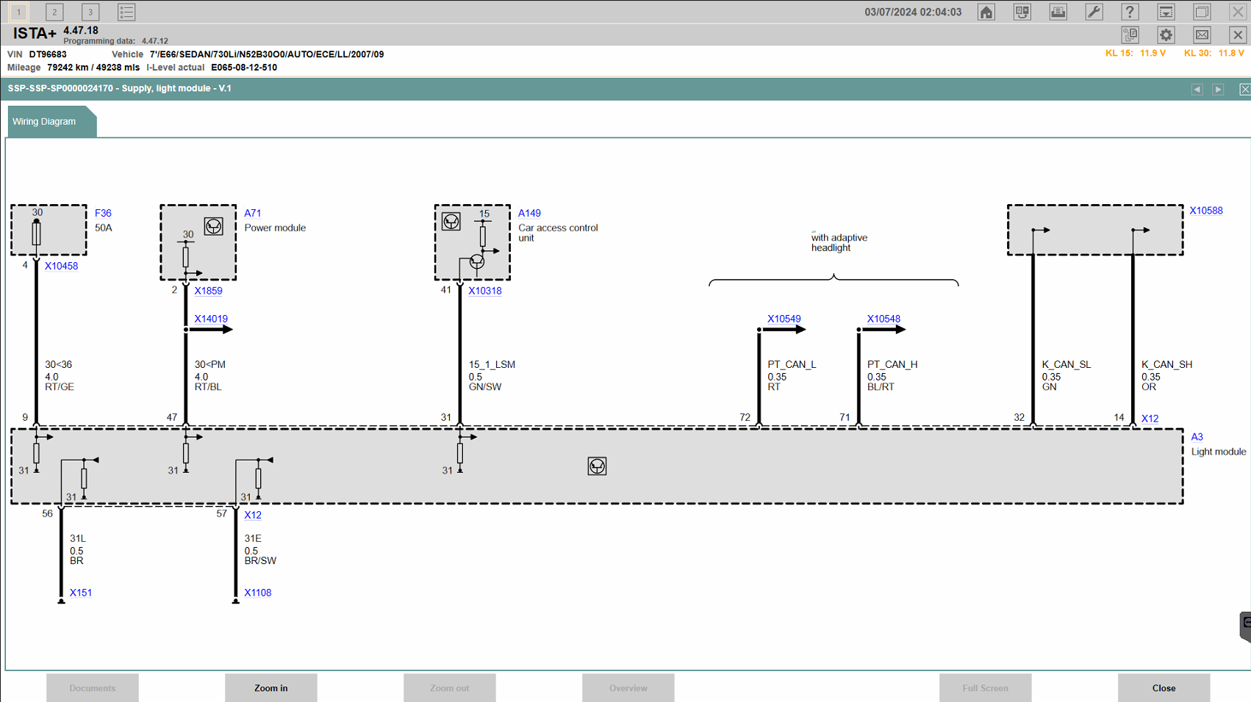Click the print icon in top toolbar
The width and height of the screenshot is (1251, 702).
pyautogui.click(x=1058, y=12)
